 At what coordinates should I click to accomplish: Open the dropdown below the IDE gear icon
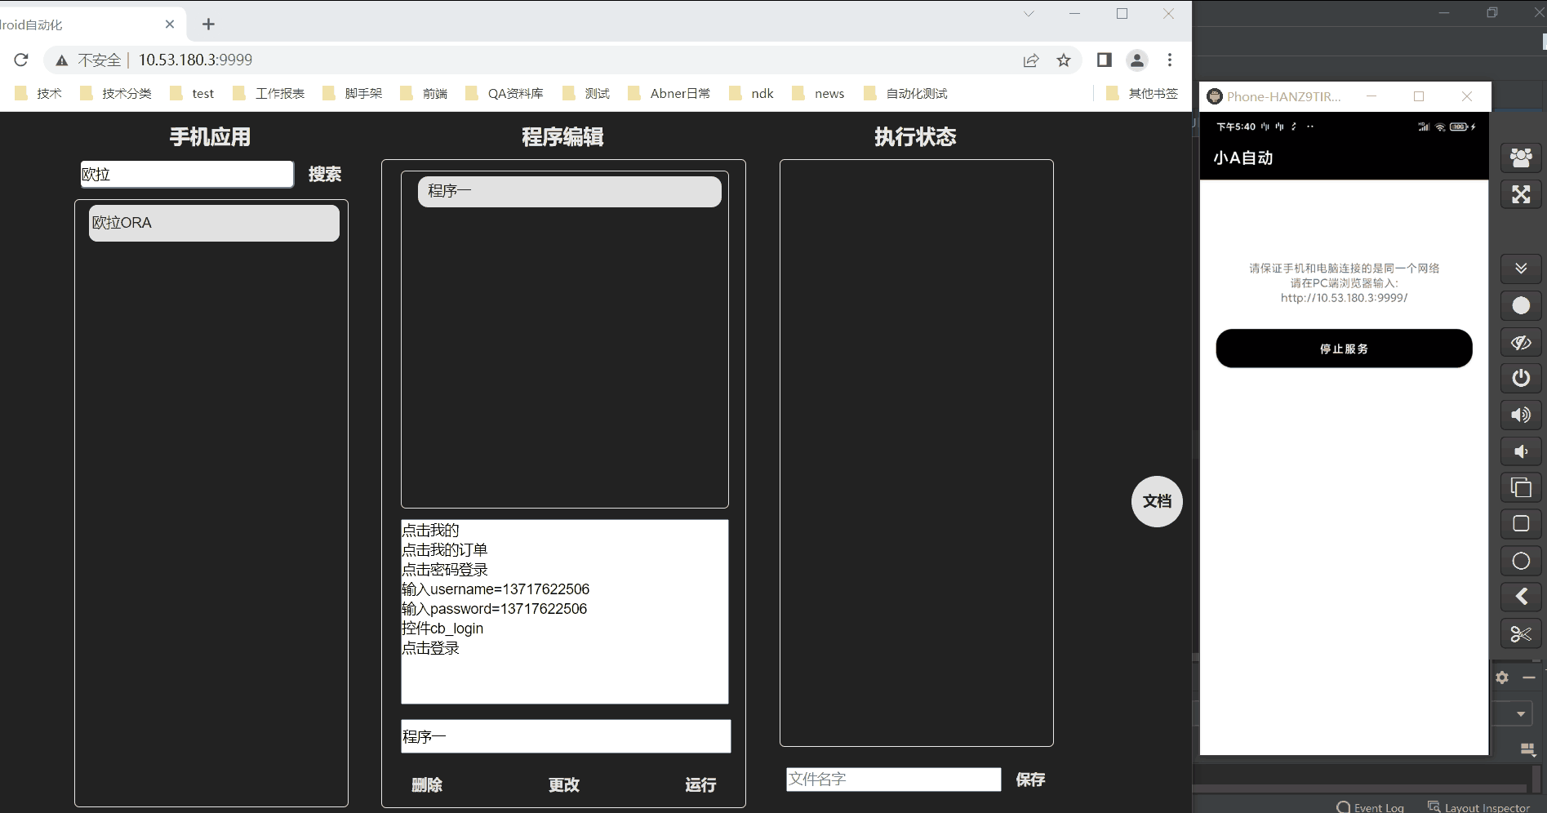[x=1520, y=713]
